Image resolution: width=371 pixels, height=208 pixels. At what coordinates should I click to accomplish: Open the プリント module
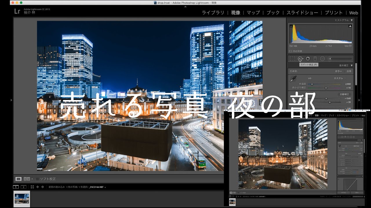click(334, 13)
